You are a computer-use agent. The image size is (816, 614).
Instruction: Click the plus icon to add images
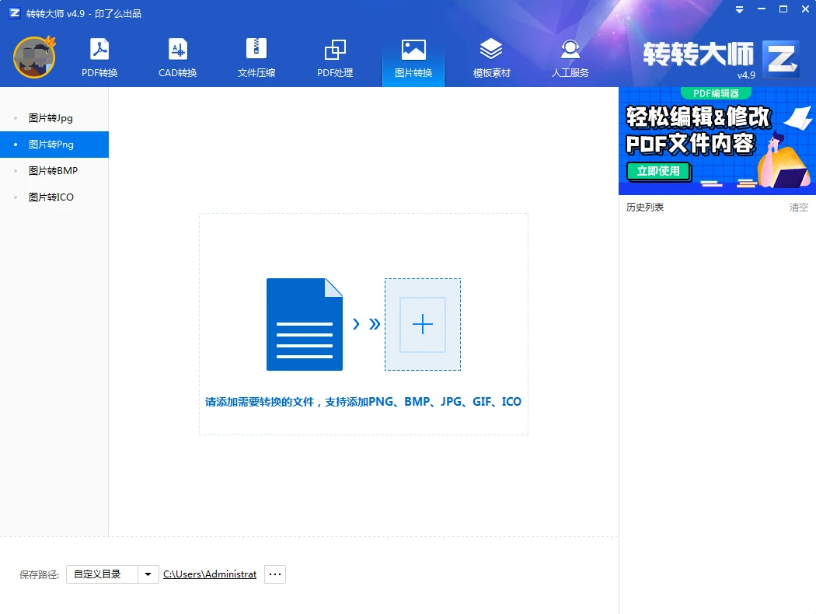pos(422,324)
